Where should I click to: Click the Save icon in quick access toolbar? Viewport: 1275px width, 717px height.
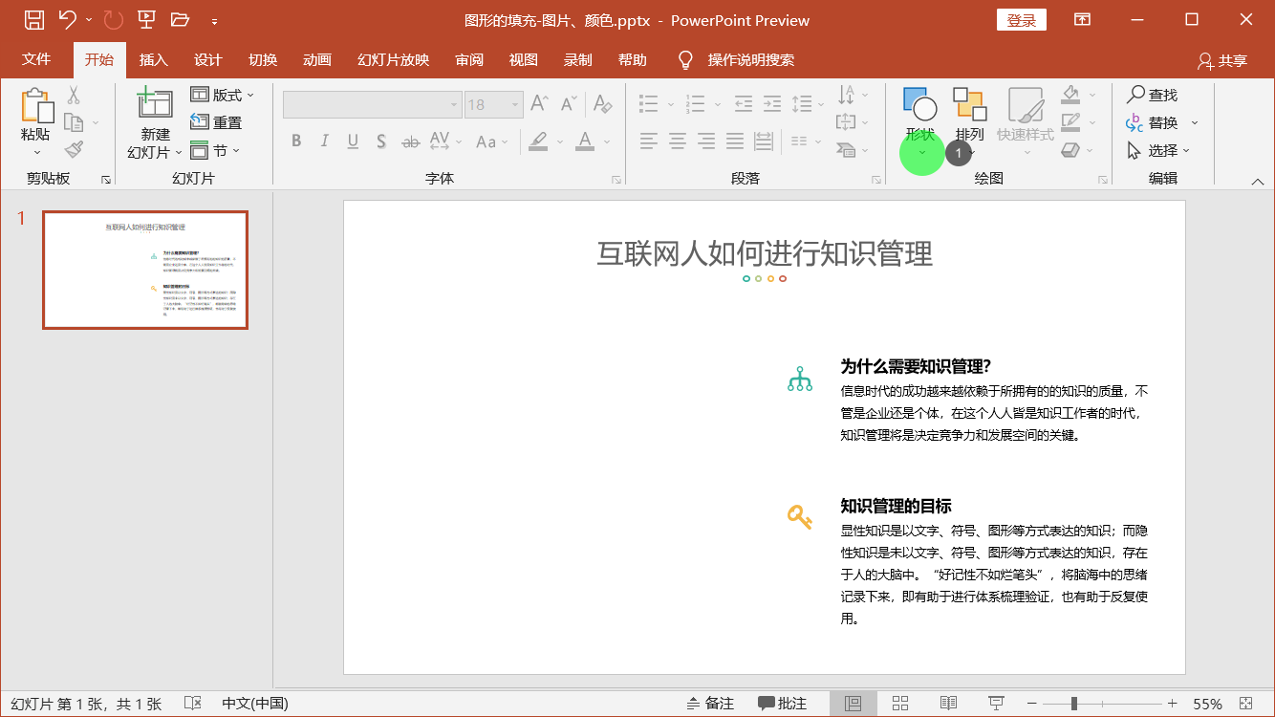tap(33, 19)
